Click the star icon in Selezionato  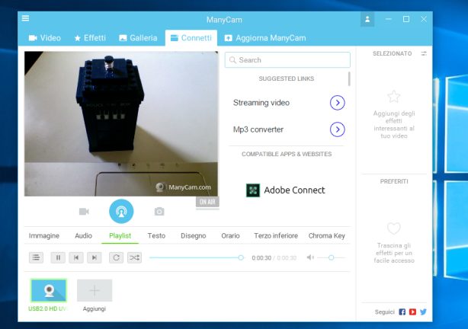[393, 97]
